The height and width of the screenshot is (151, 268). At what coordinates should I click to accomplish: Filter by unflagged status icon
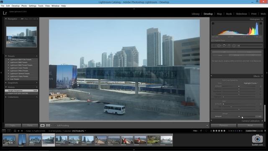click(206, 131)
